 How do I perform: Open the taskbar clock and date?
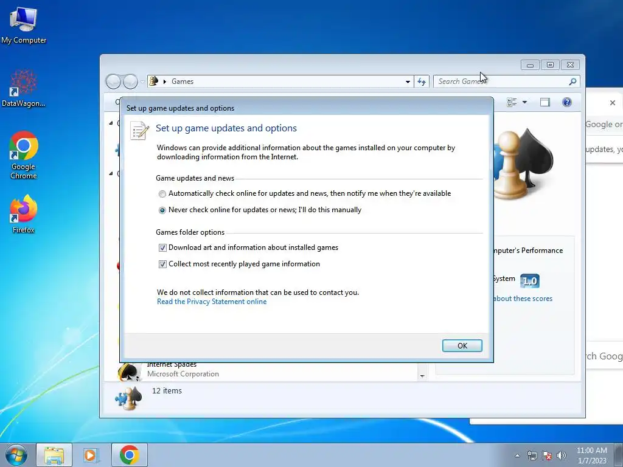[x=591, y=455]
